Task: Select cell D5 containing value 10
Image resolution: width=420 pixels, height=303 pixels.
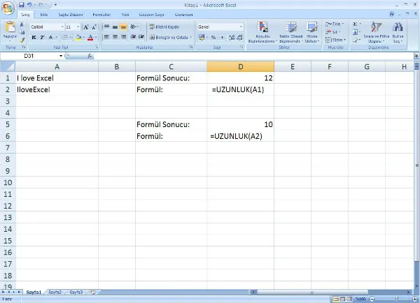Action: pyautogui.click(x=239, y=124)
